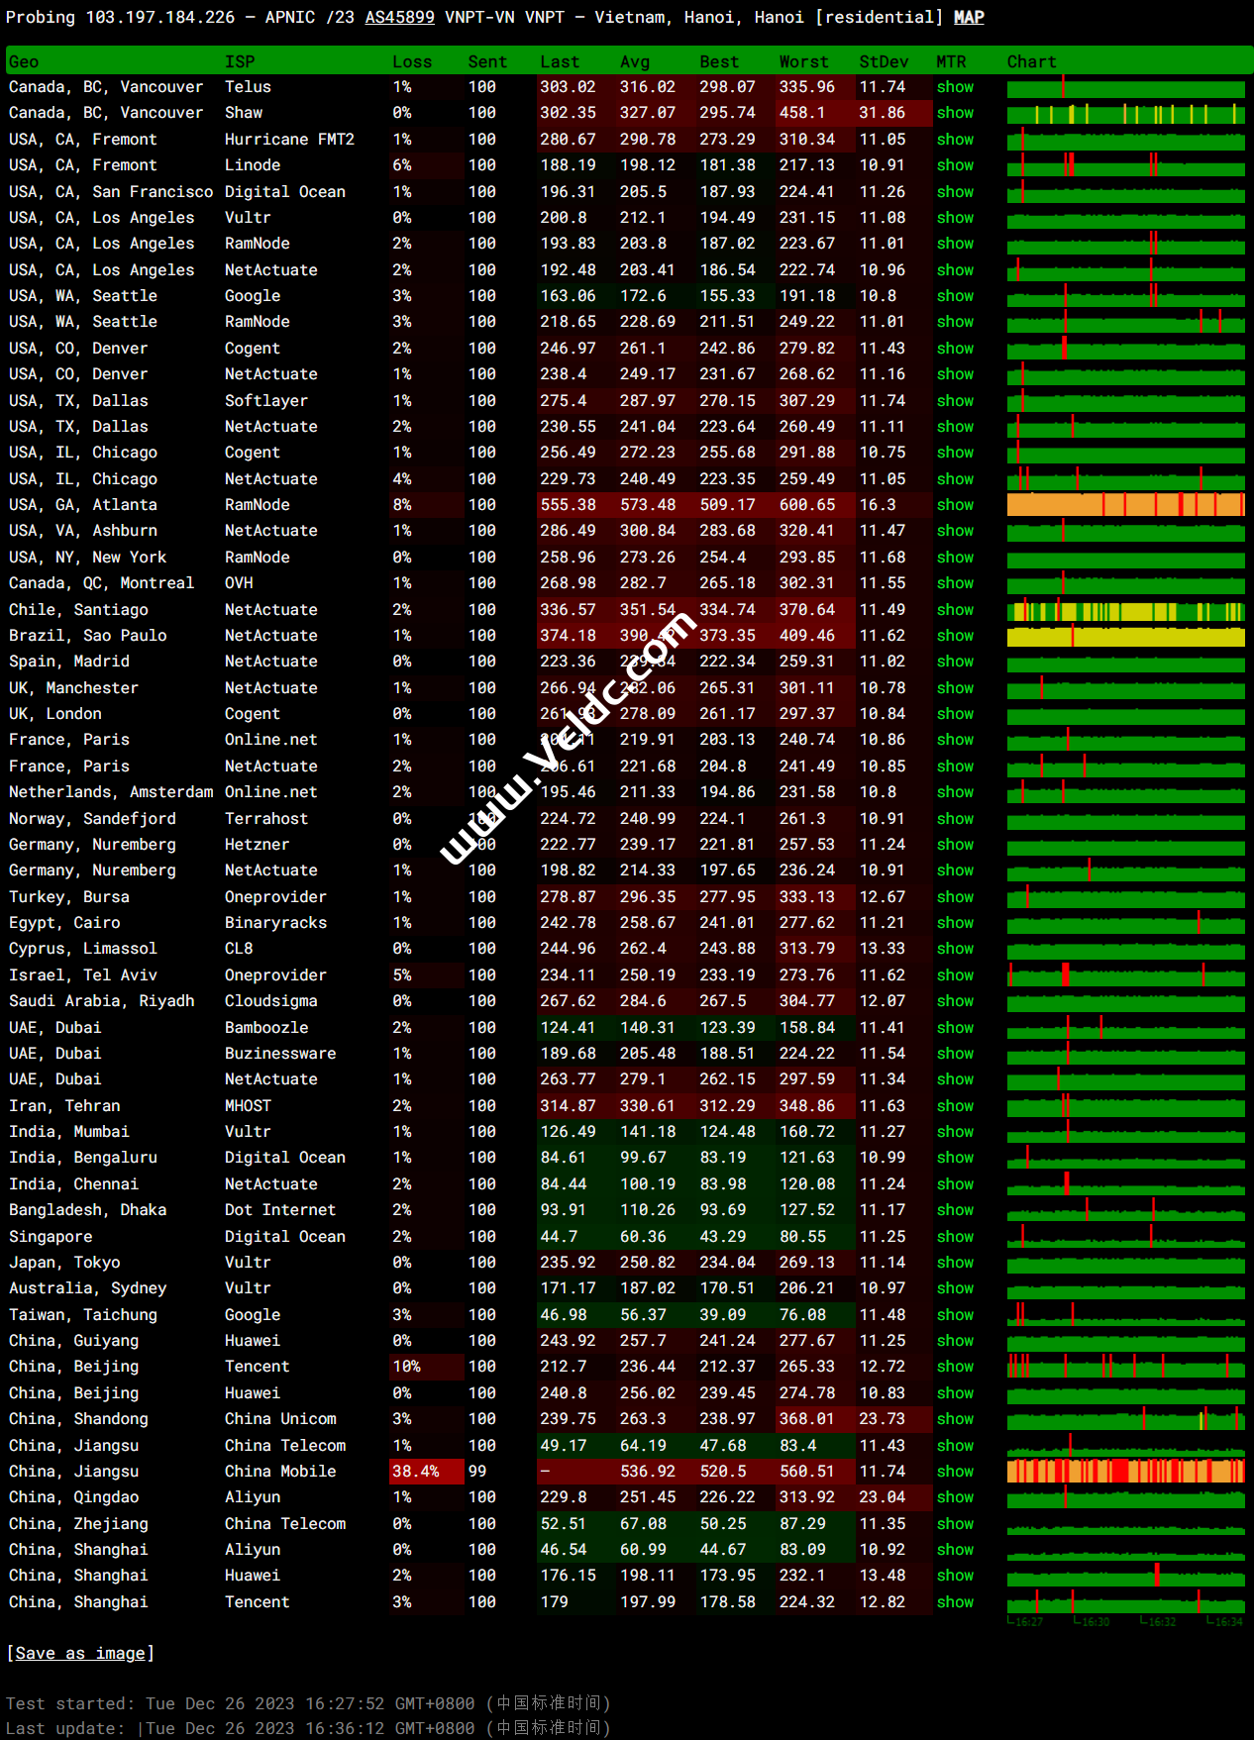Image resolution: width=1254 pixels, height=1740 pixels.
Task: Click the Cloudsigma ISP name
Action: (x=271, y=1001)
